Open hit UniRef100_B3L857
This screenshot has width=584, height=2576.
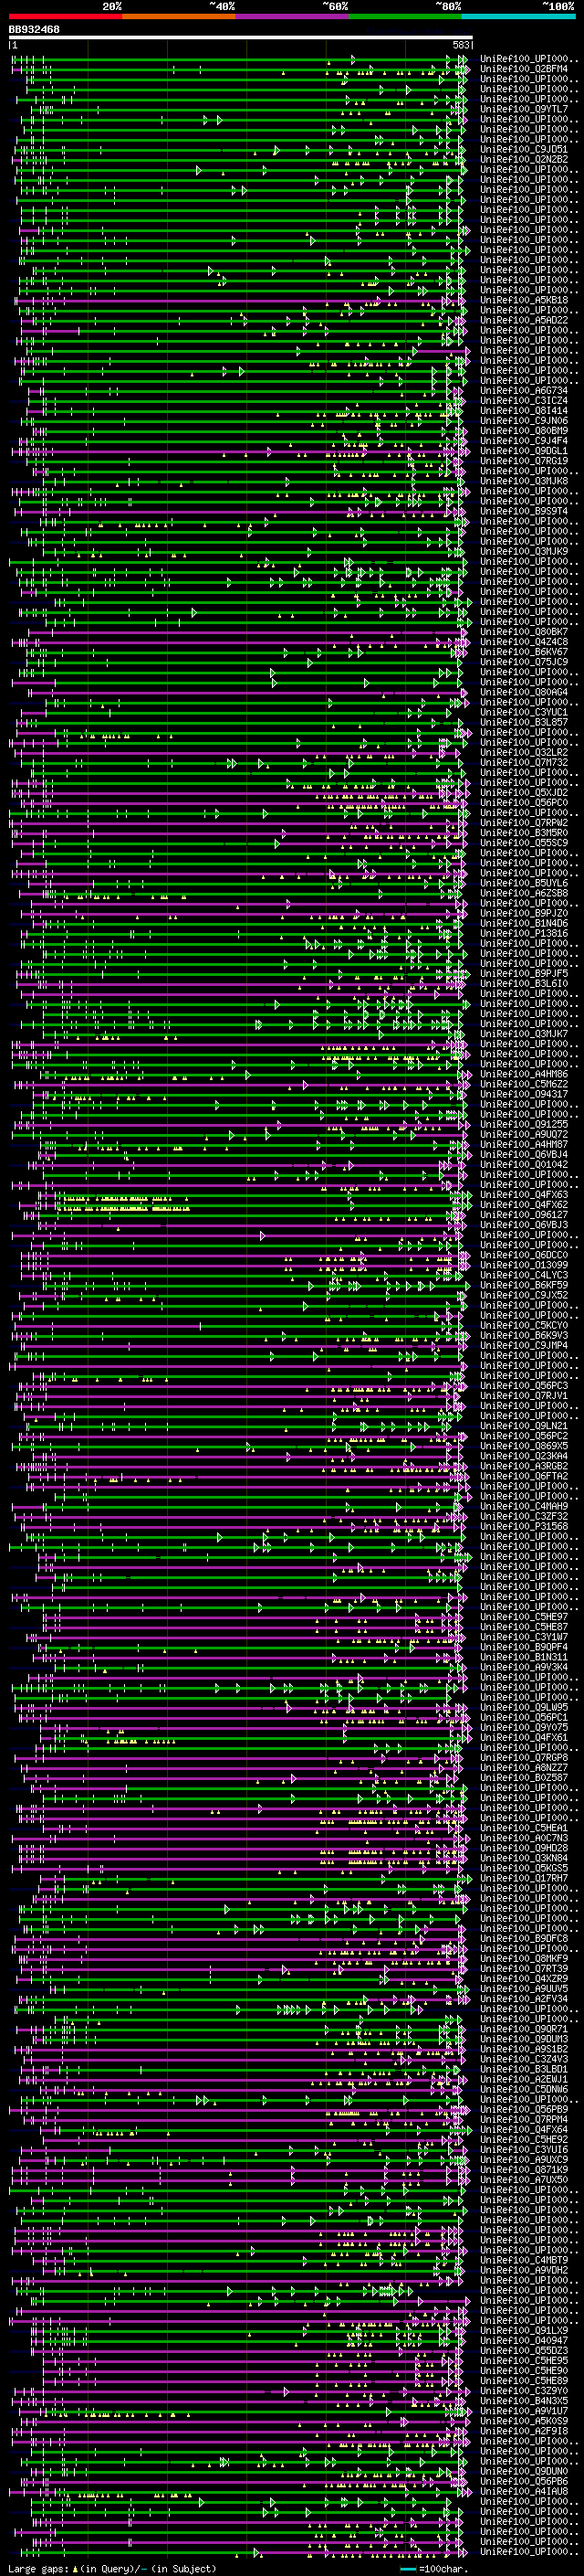pos(524,722)
